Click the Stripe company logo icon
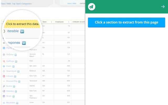 coord(4,96)
